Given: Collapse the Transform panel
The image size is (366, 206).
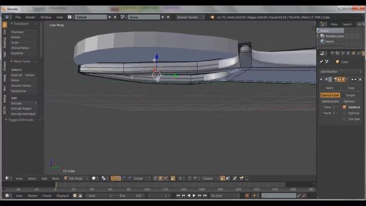Looking at the screenshot, I should click(11, 24).
